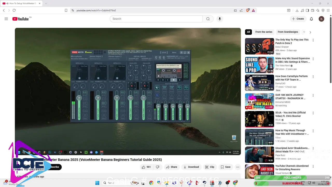Viewport: 332px width, 187px height.
Task: Open the Brave Rewards triangle icon
Action: point(253,10)
